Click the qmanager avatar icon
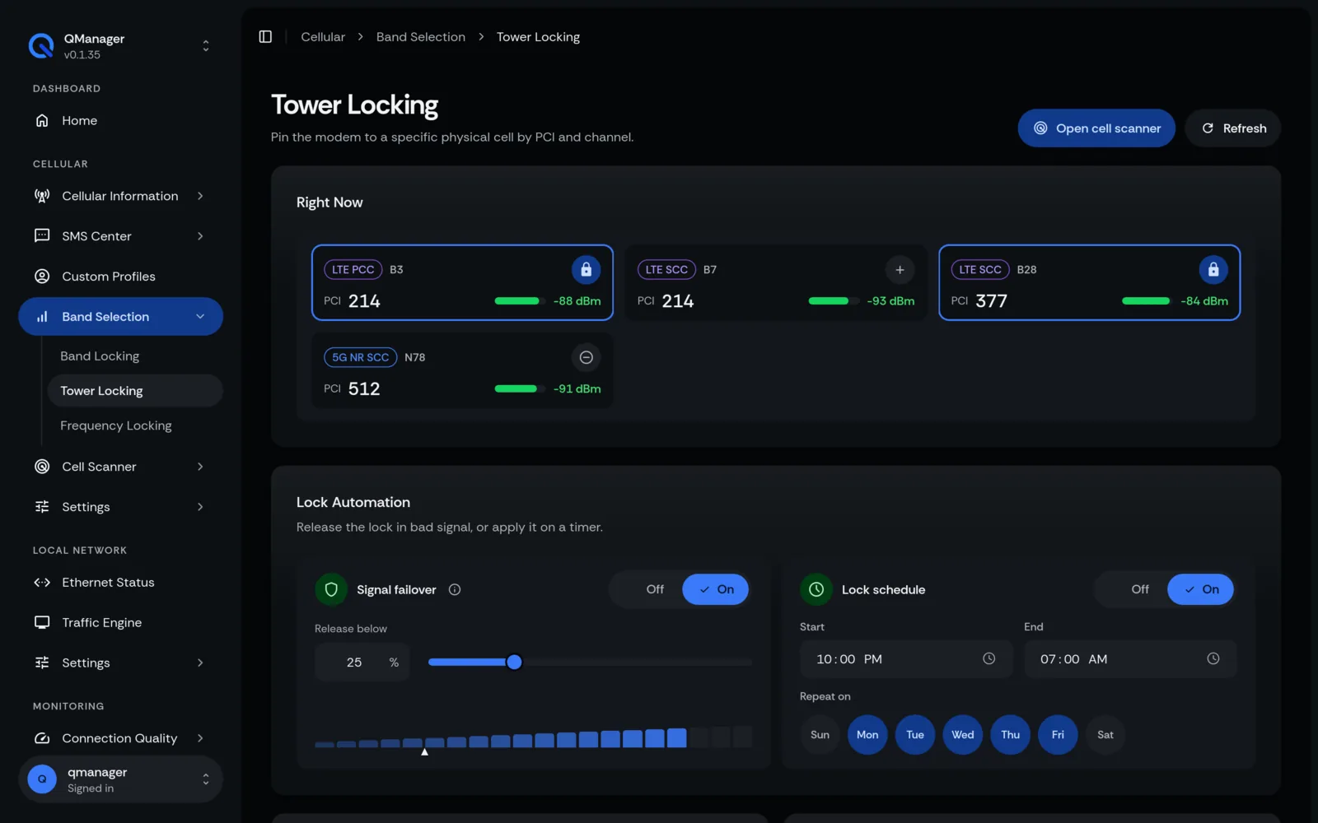Image resolution: width=1318 pixels, height=823 pixels. [42, 779]
